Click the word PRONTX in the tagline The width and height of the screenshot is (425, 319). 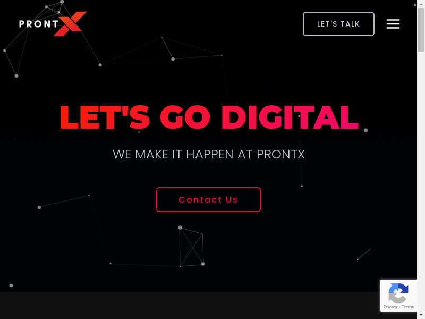(281, 154)
